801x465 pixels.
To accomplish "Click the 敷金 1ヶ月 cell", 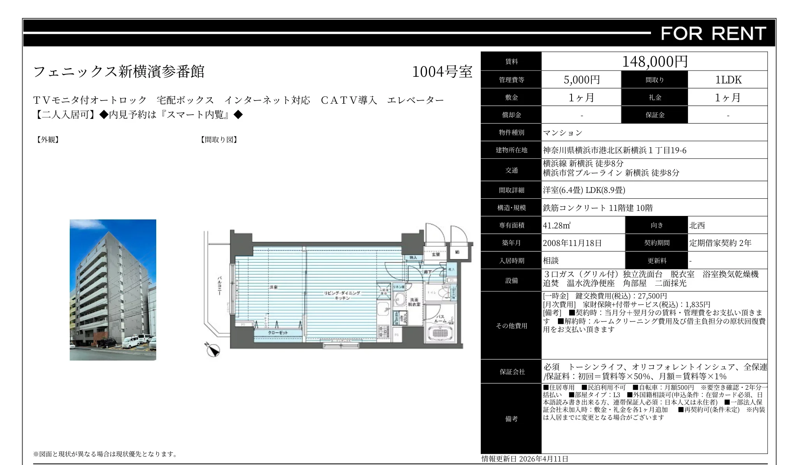I will point(580,97).
